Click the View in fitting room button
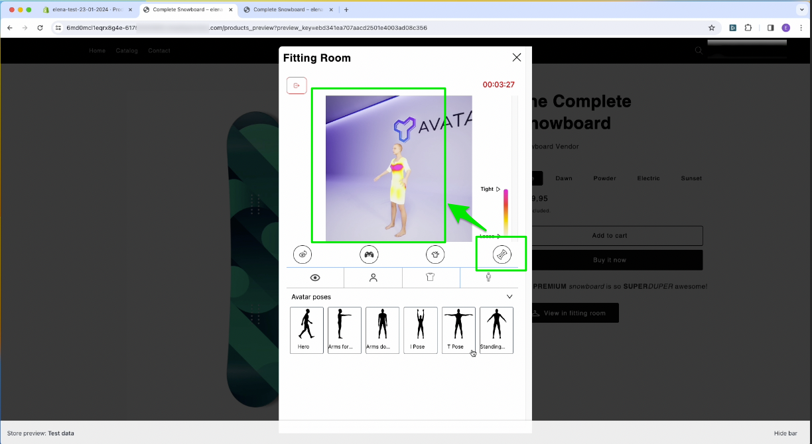Image resolution: width=812 pixels, height=444 pixels. [x=575, y=313]
